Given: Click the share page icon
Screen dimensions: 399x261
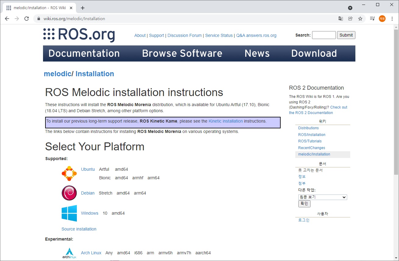Looking at the screenshot, I should pos(350,19).
